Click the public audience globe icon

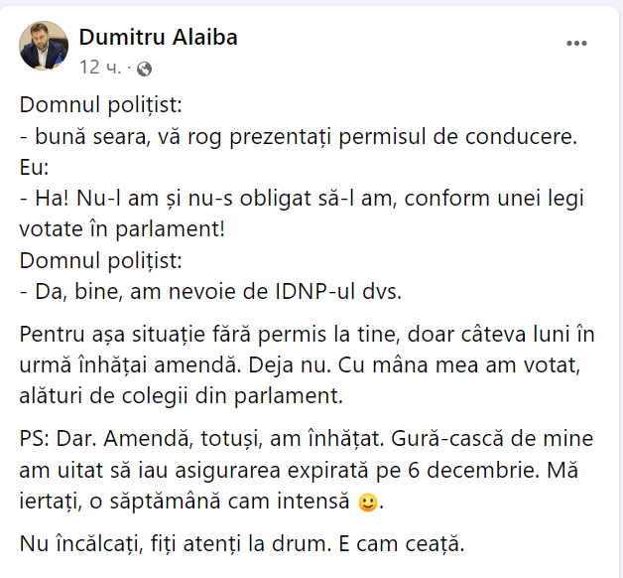pyautogui.click(x=145, y=69)
